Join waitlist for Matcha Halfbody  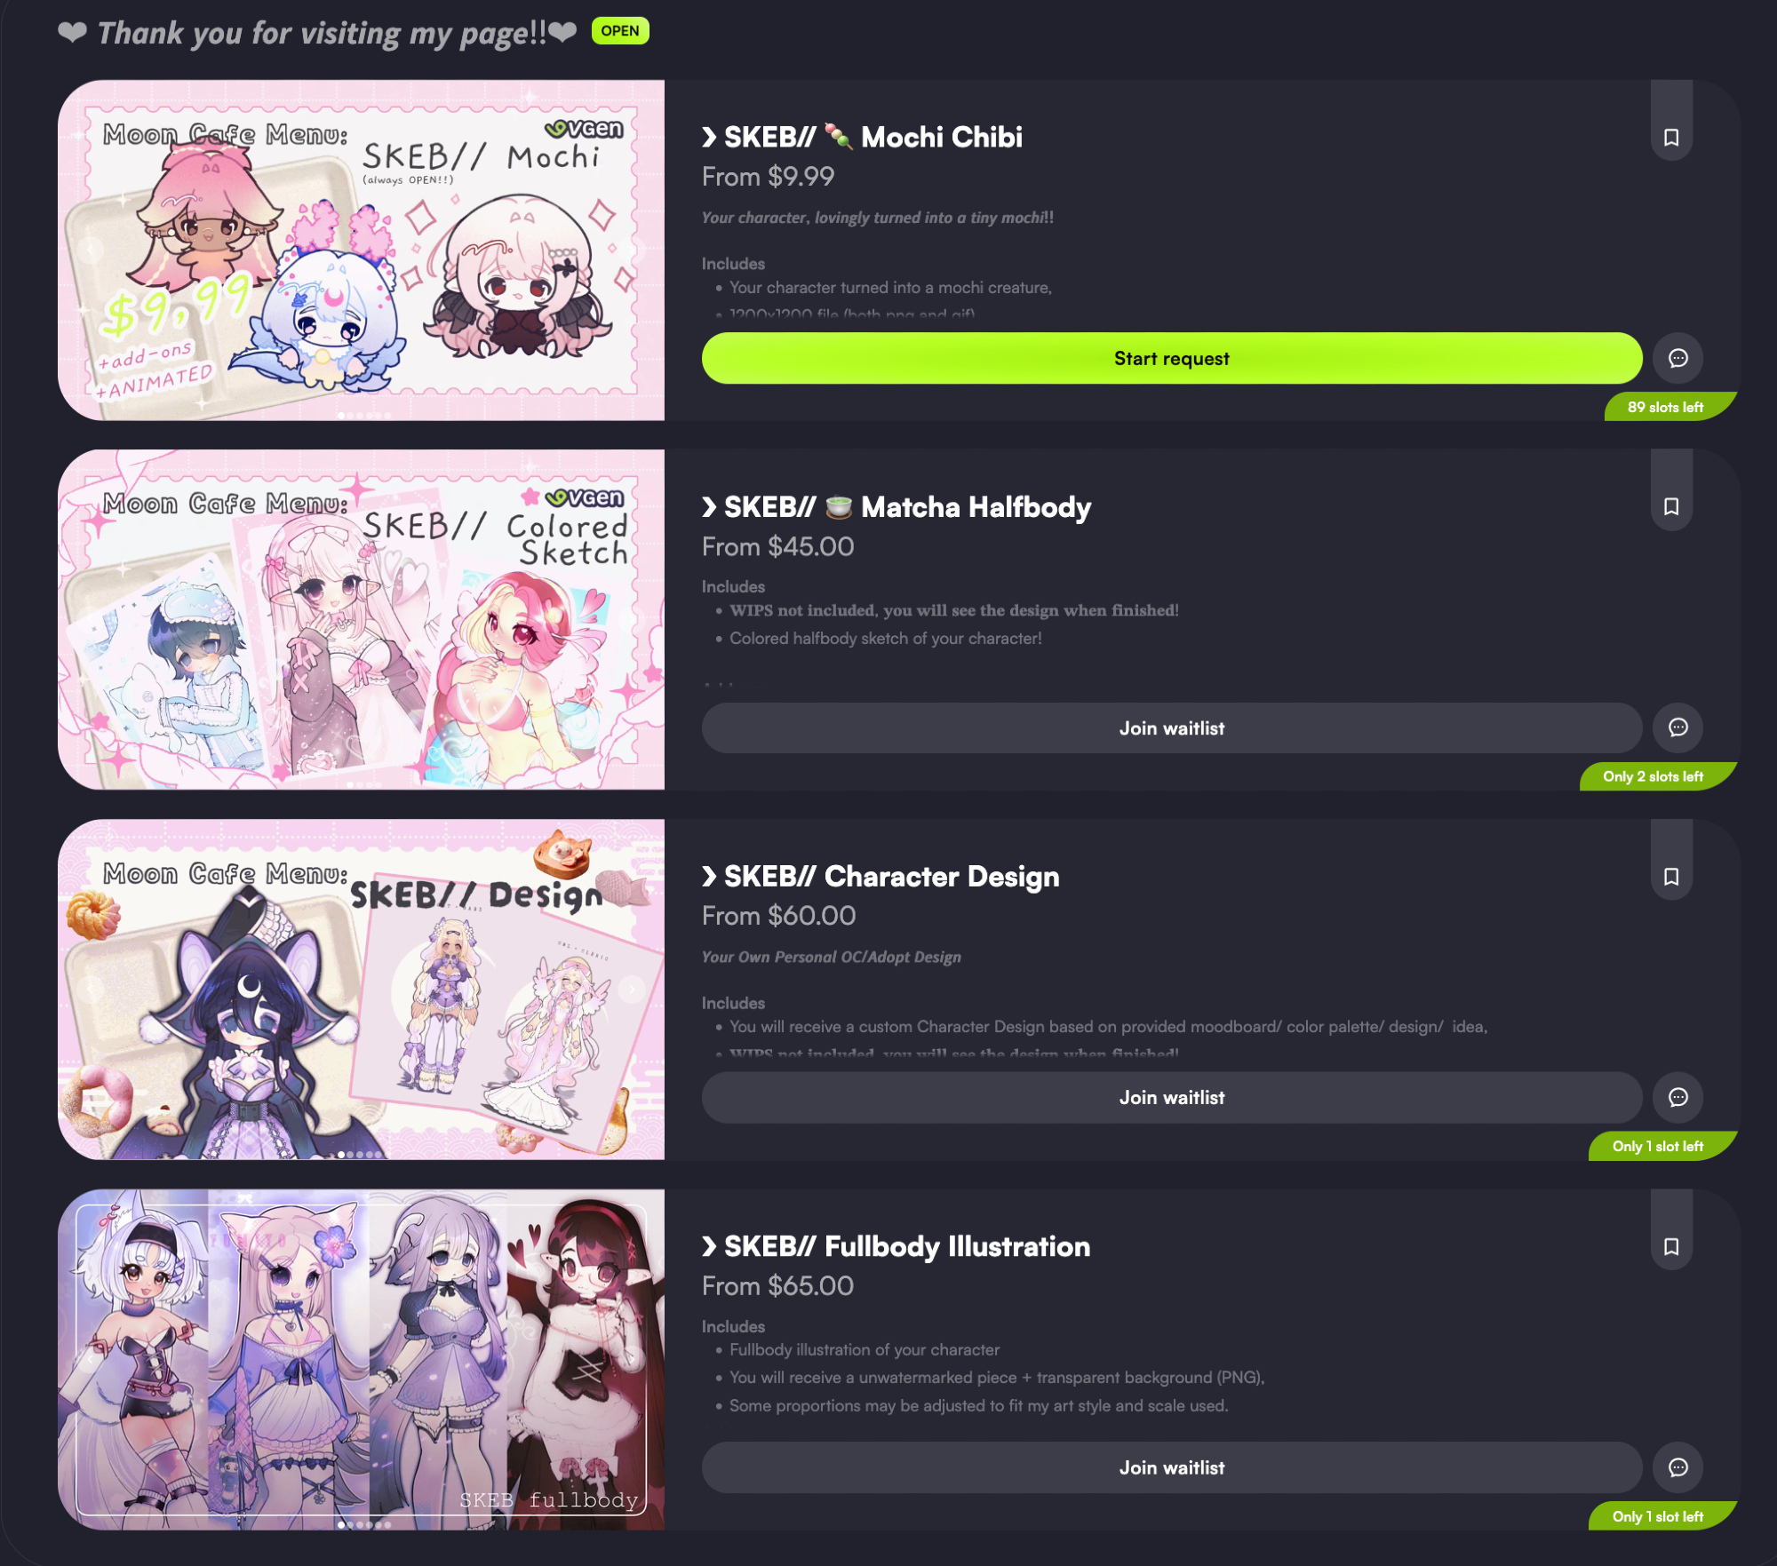[1172, 727]
